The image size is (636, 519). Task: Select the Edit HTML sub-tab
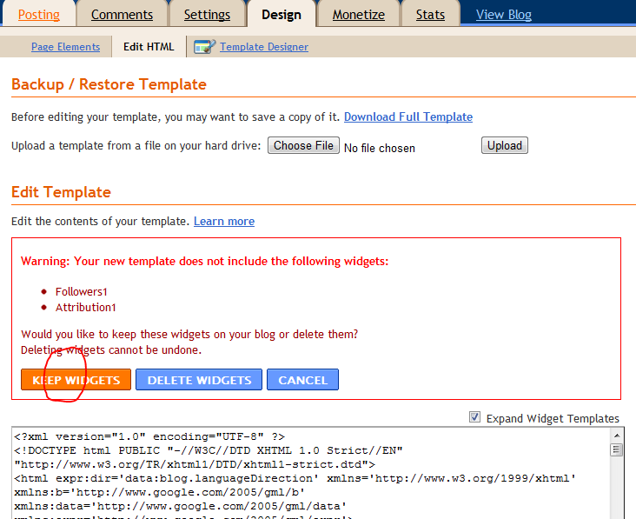(x=149, y=47)
